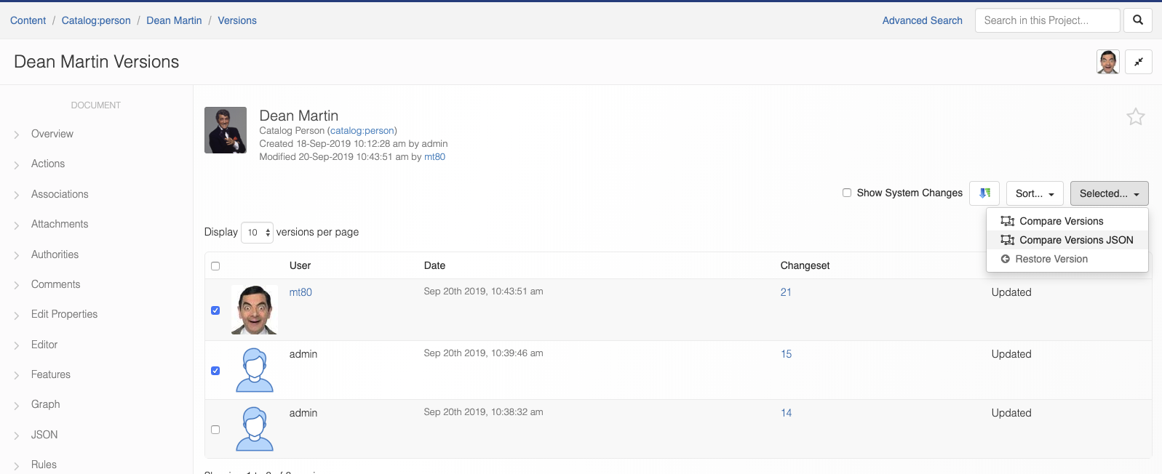Open the Sort... dropdown
Viewport: 1162px width, 474px height.
click(1035, 193)
